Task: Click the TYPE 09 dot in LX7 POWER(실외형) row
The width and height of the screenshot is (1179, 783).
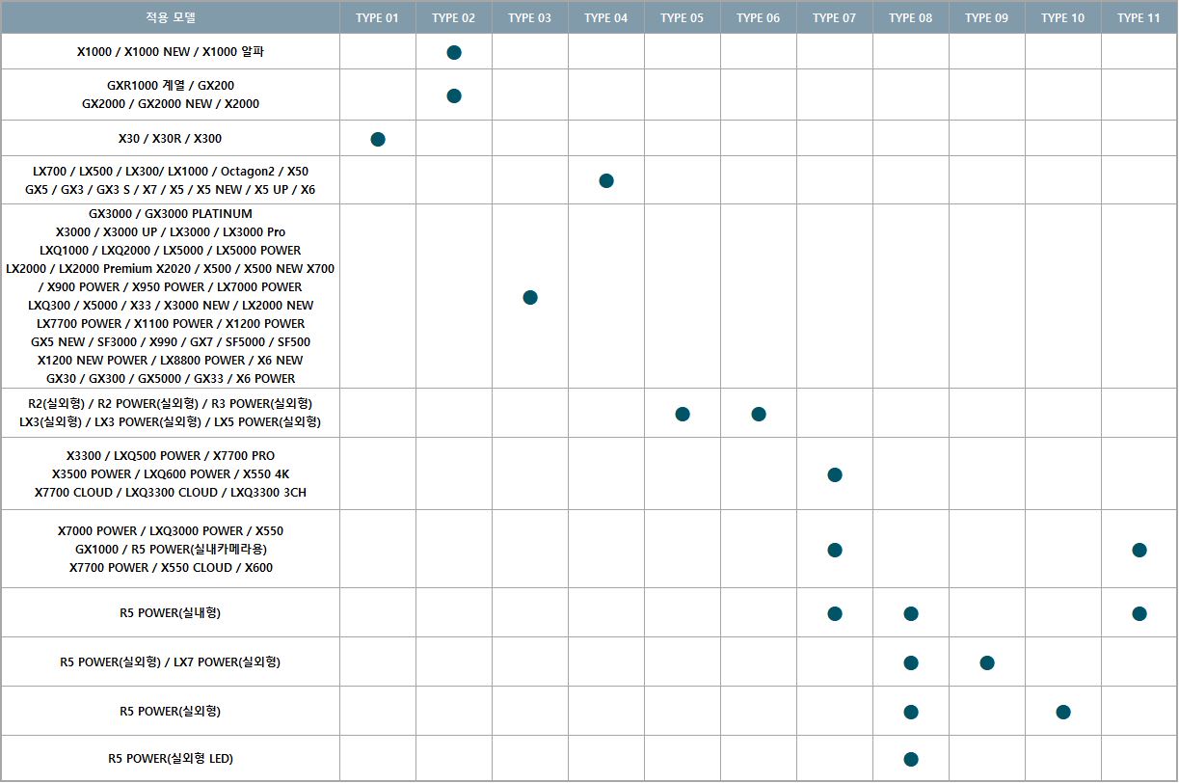Action: click(987, 662)
